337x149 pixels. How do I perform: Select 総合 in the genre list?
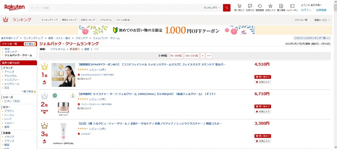7,49
